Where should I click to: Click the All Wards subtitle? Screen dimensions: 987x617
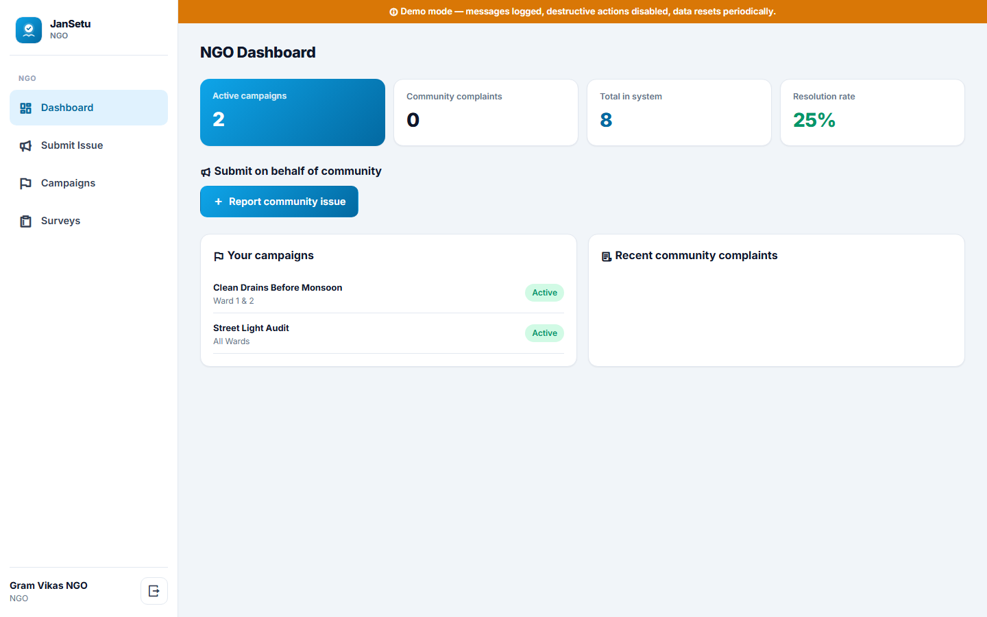coord(232,341)
